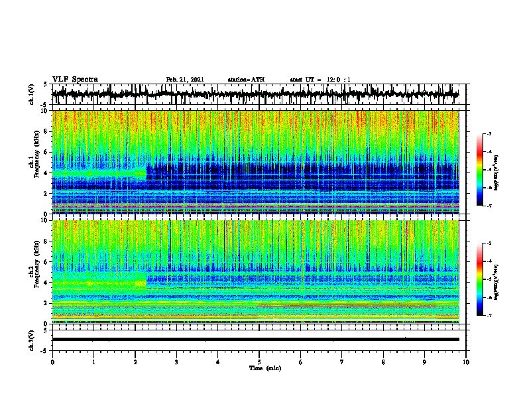Click the "-7" label on lower color bar

coord(489,315)
